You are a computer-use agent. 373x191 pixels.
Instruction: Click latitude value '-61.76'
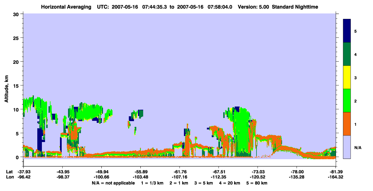coord(180,172)
